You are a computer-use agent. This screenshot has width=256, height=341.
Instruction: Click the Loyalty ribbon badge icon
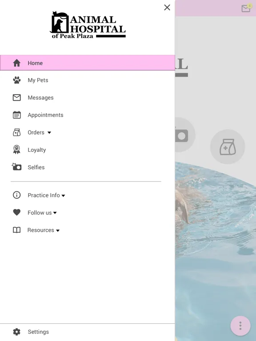click(17, 150)
